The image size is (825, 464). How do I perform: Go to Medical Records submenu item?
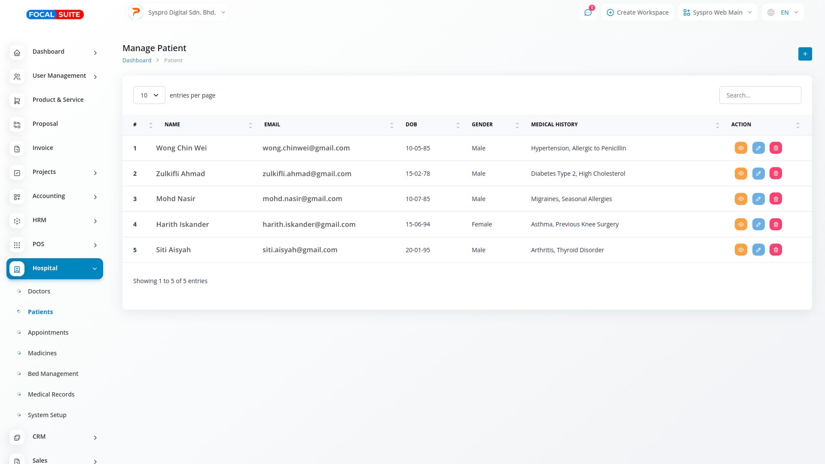tap(51, 394)
